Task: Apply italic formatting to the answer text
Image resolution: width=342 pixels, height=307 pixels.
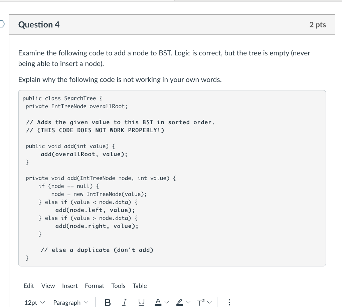Action: click(x=124, y=302)
